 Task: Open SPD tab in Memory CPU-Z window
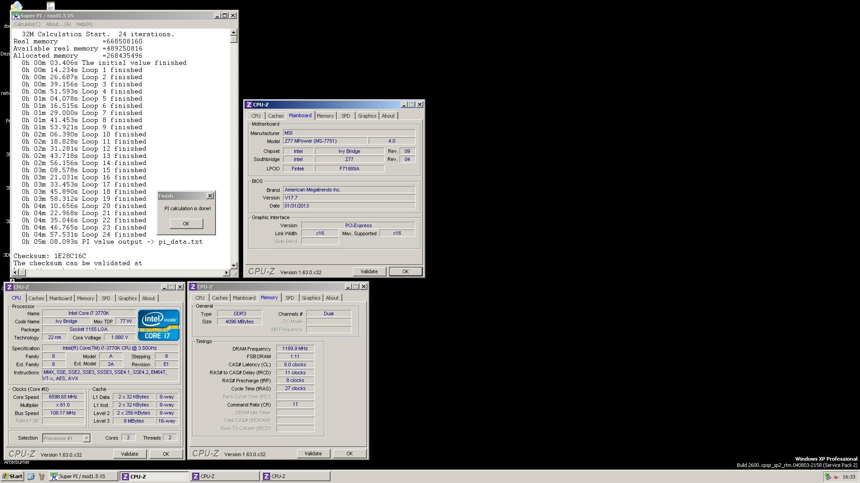[289, 298]
